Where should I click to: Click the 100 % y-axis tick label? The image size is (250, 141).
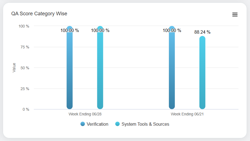tap(24, 26)
